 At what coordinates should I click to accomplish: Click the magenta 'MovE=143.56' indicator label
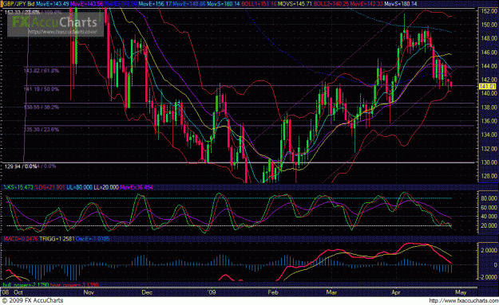click(x=86, y=4)
